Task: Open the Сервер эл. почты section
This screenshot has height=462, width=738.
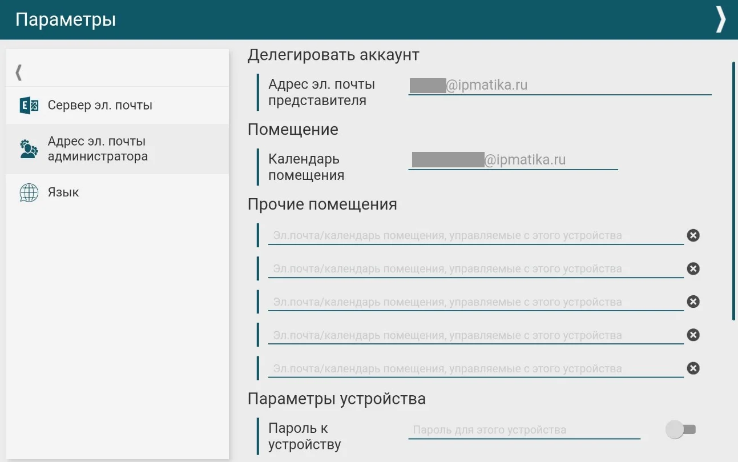Action: 100,106
